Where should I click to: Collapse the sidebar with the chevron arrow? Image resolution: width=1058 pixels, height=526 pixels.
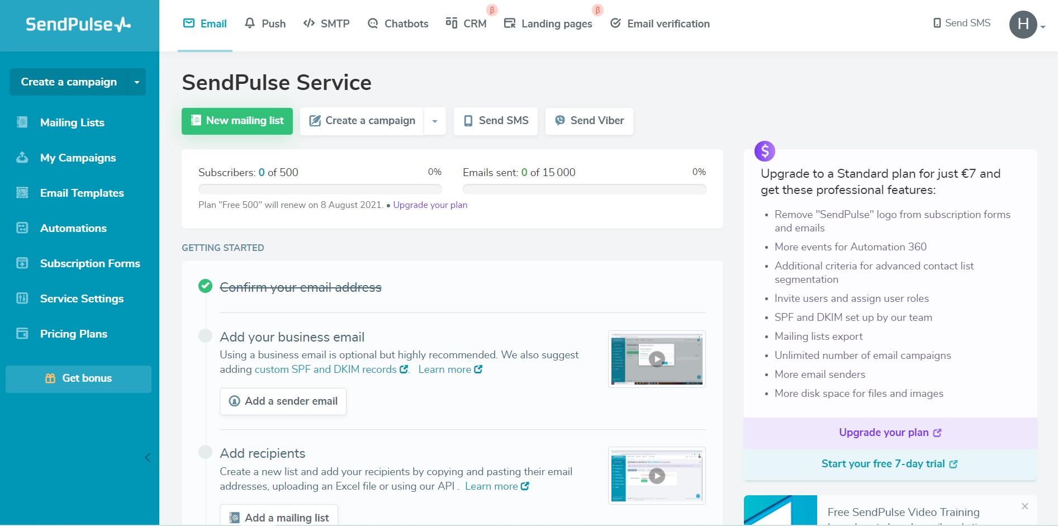[x=148, y=458]
